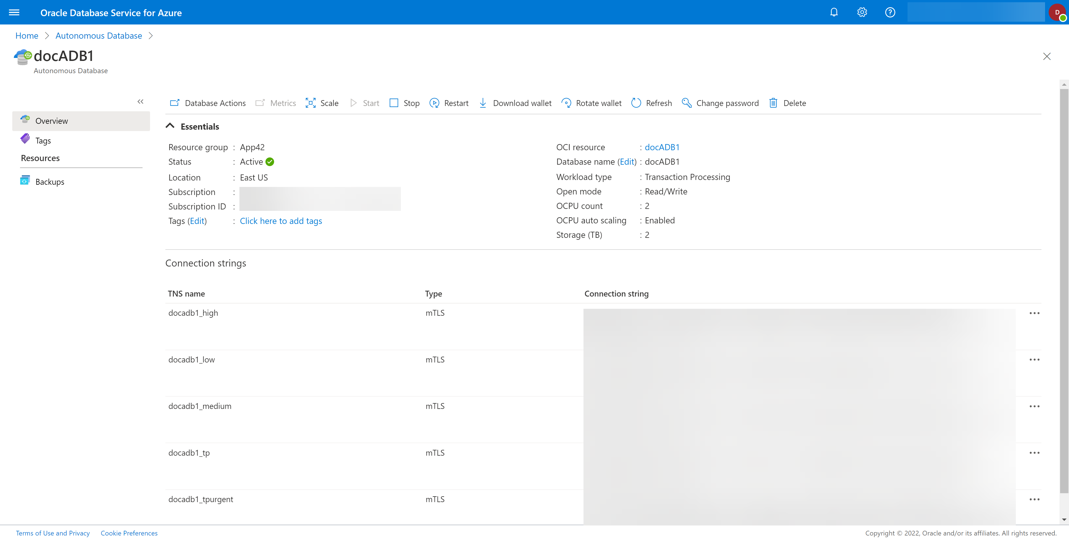1069x543 pixels.
Task: Open the hamburger navigation menu
Action: click(x=14, y=13)
